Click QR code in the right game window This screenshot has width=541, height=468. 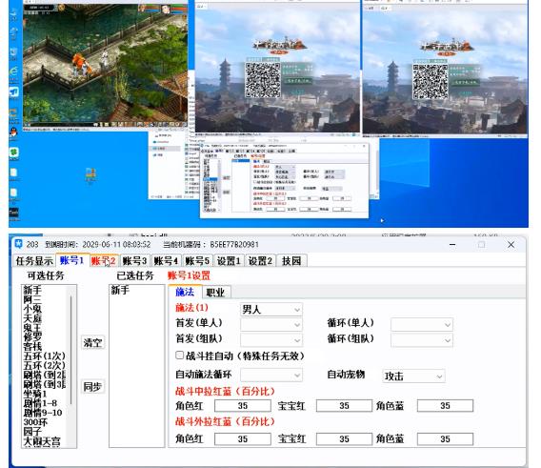pyautogui.click(x=430, y=82)
